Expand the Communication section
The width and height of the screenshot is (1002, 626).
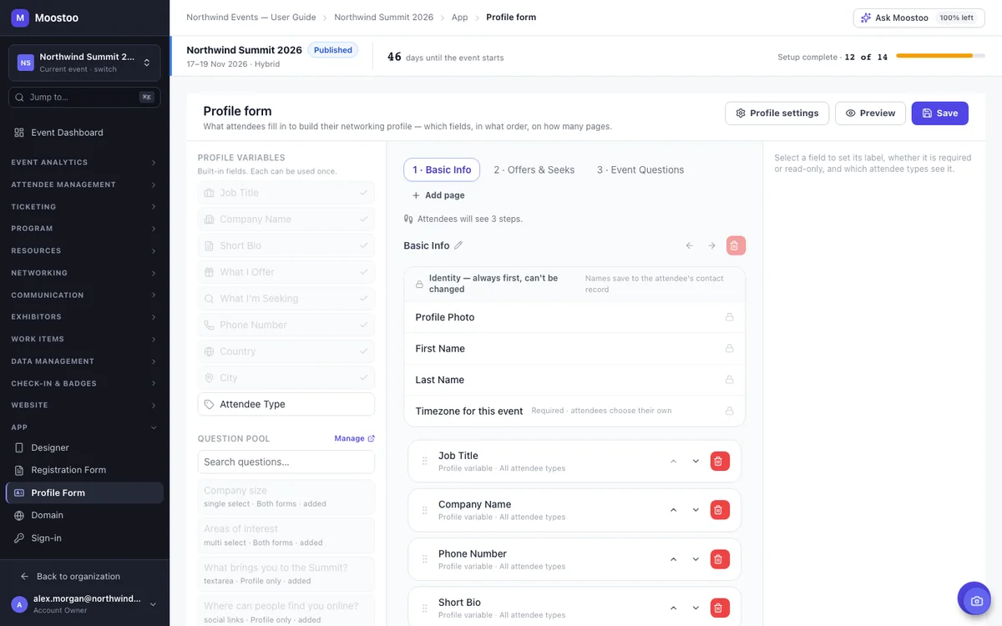click(x=84, y=295)
